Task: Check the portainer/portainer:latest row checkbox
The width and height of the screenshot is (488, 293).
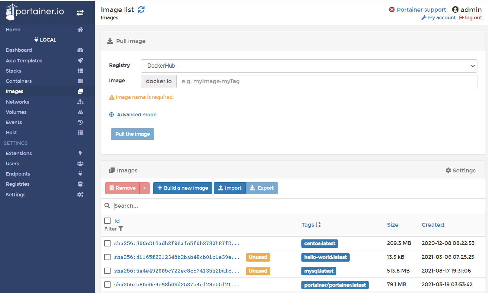Action: [107, 285]
